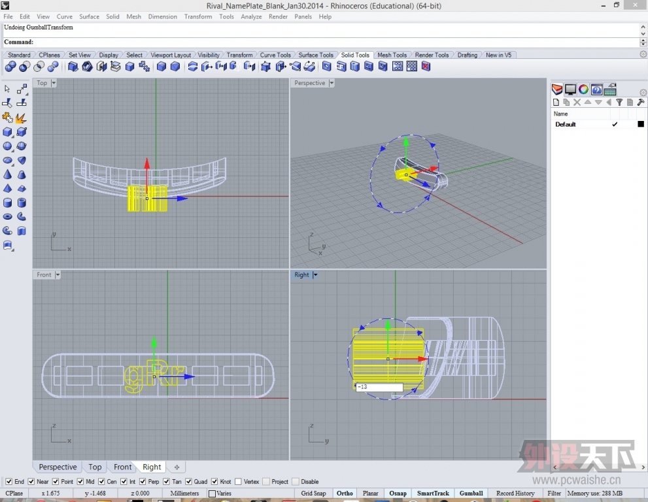Select the Truncated Cone tool
The width and height of the screenshot is (648, 502).
coord(22,175)
